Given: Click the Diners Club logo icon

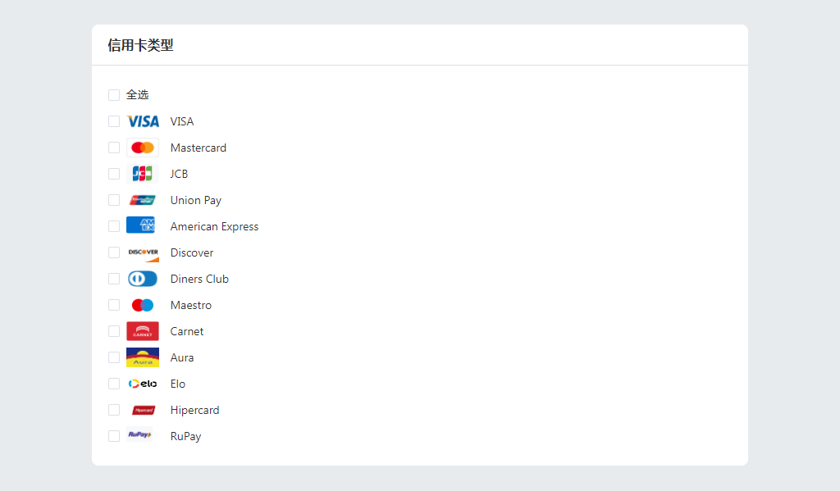Looking at the screenshot, I should tap(143, 279).
